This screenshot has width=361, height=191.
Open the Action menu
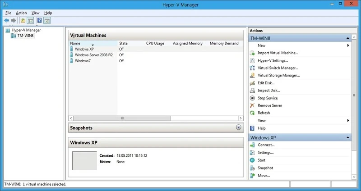point(21,13)
